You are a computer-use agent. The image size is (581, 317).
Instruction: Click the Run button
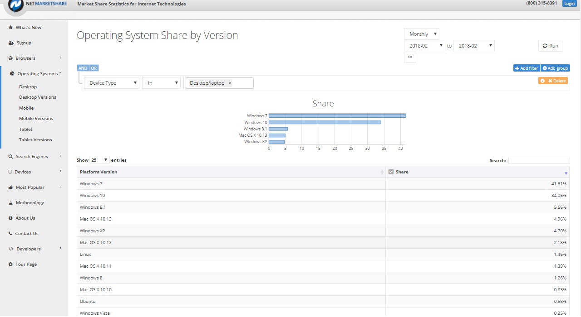click(550, 46)
